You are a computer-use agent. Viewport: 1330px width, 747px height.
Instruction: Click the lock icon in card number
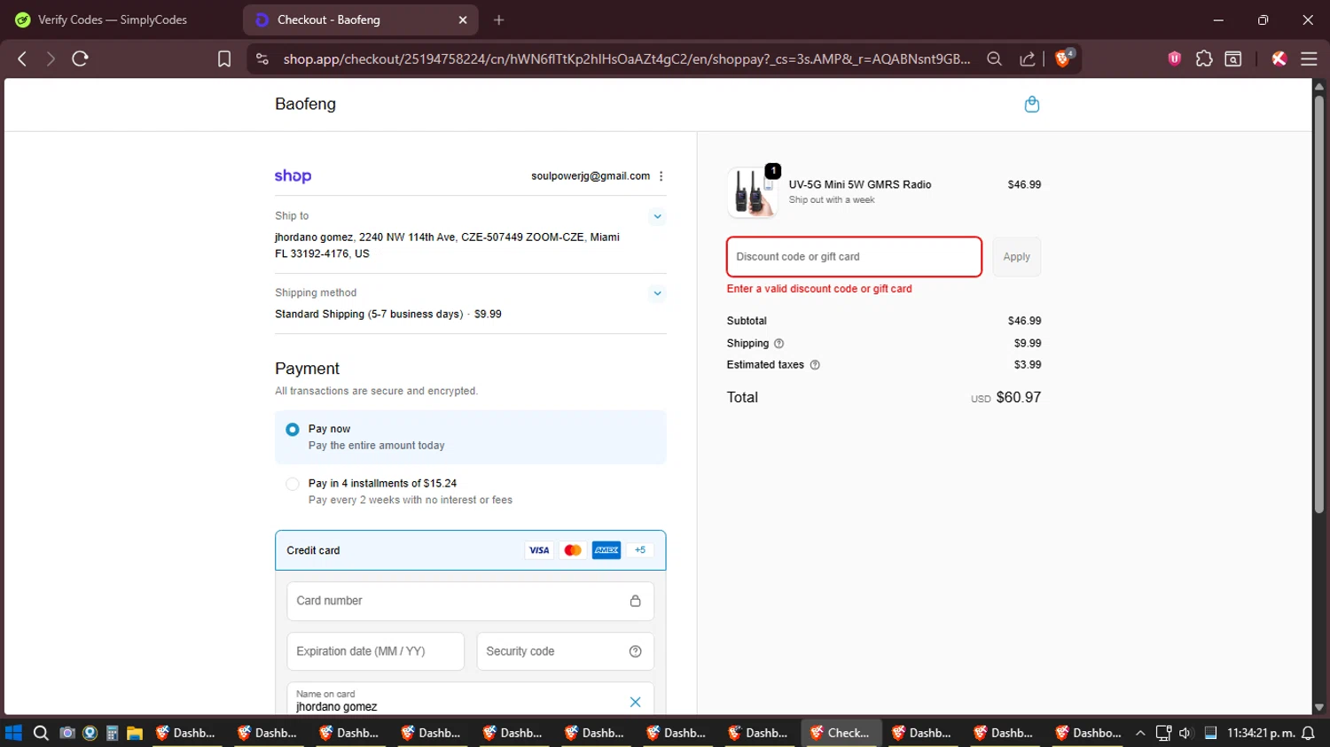point(636,601)
